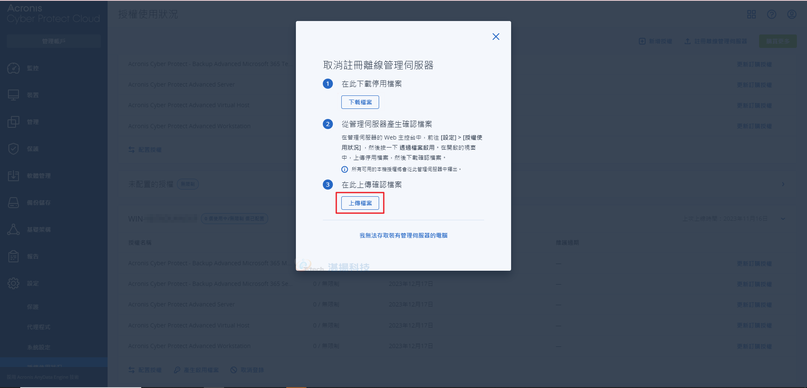Open the apps grid icon in the header
The width and height of the screenshot is (807, 388).
752,14
